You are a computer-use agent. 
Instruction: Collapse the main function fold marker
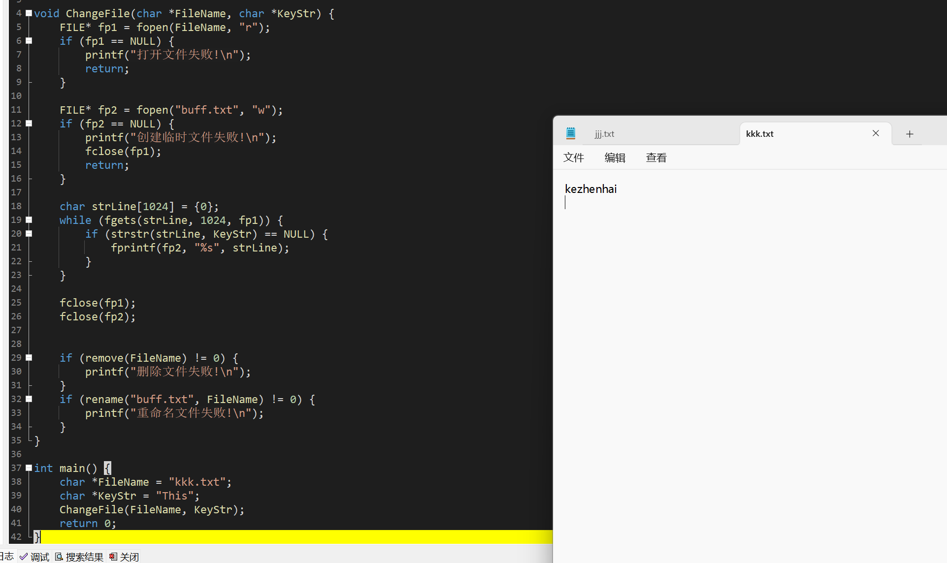29,468
